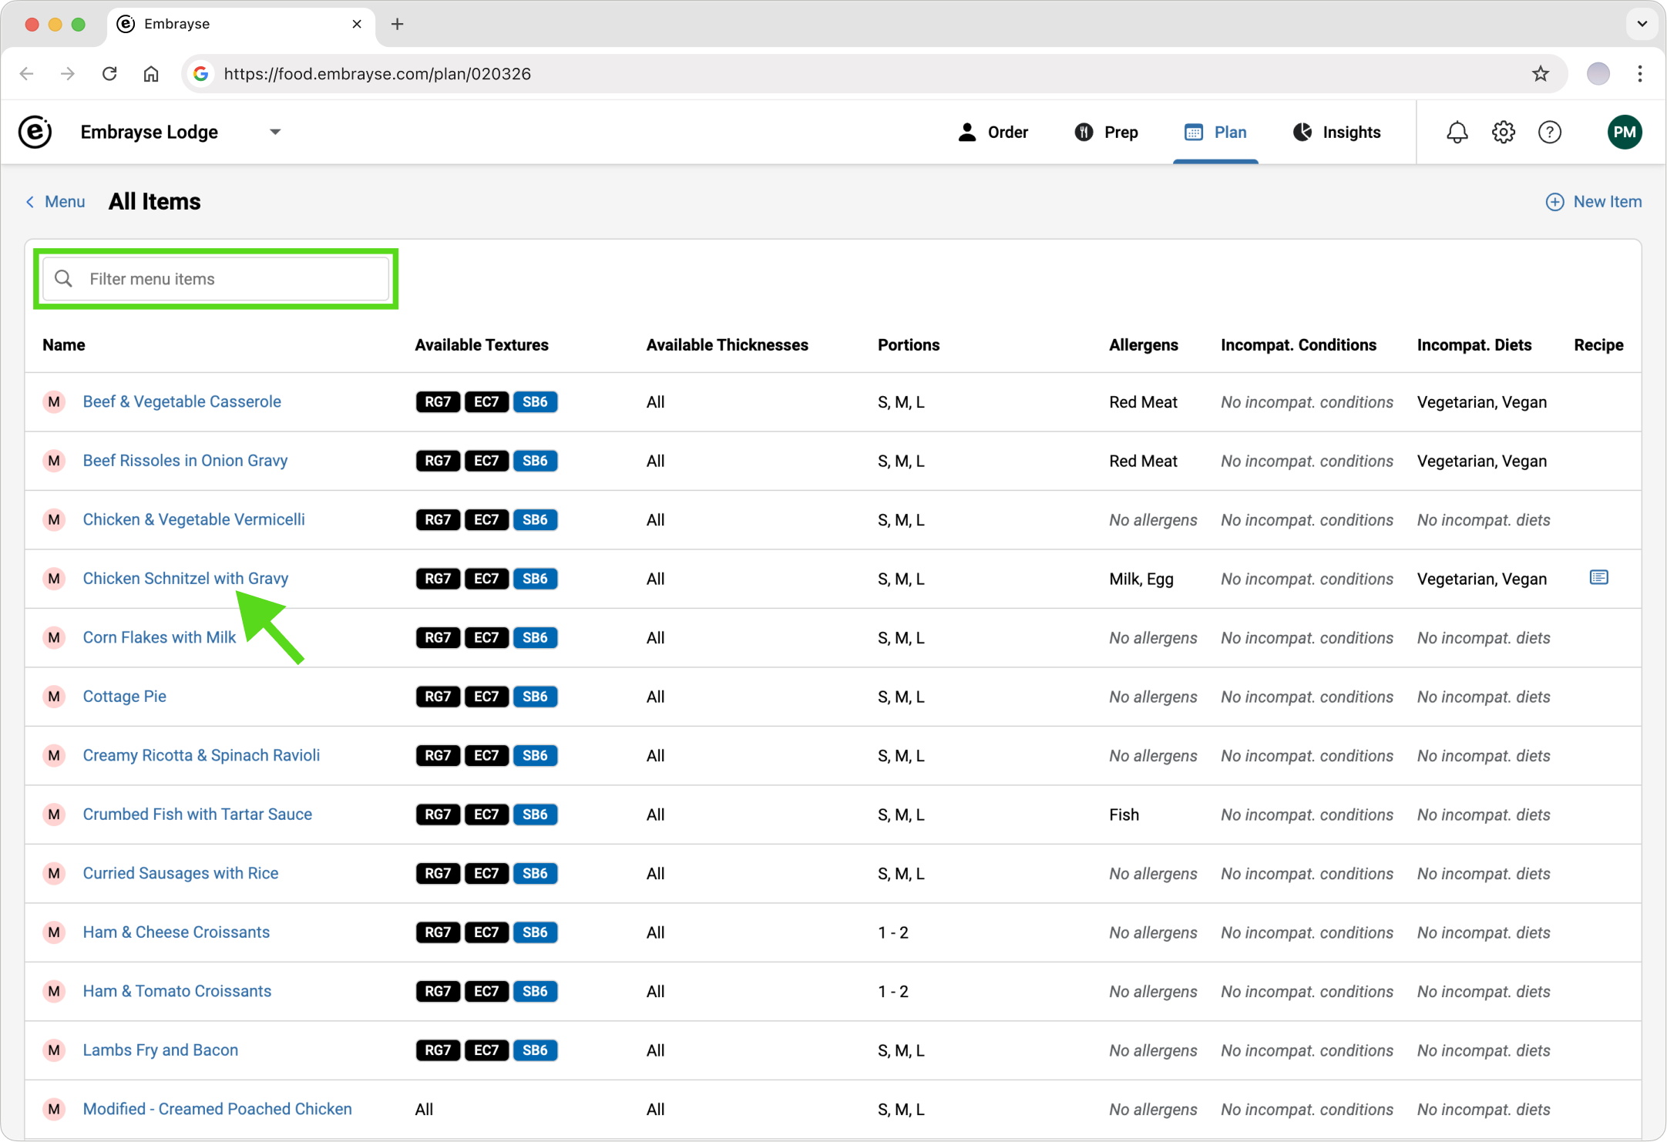Click SB6 texture badge for Lambs Fry
Image resolution: width=1667 pixels, height=1142 pixels.
[x=535, y=1050]
